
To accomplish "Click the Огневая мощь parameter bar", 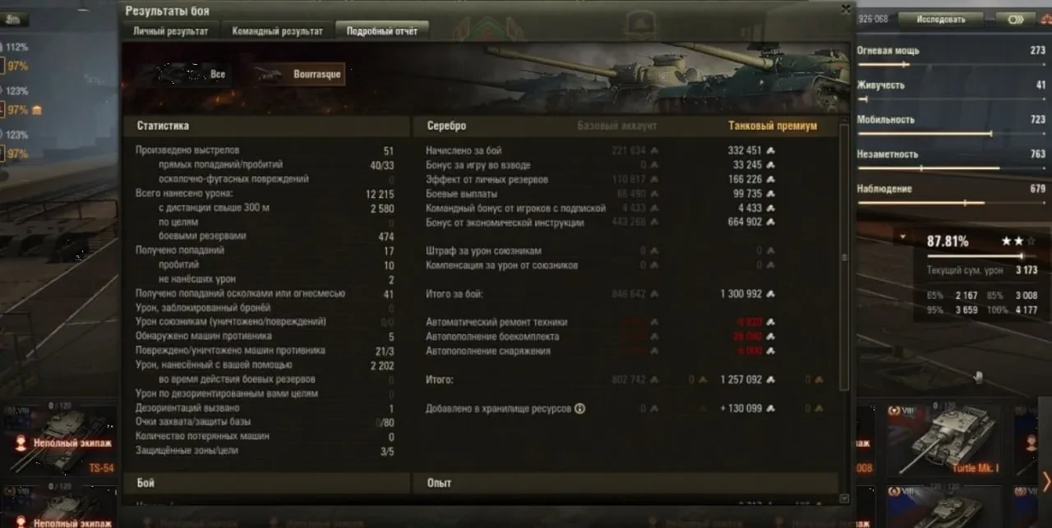I will click(951, 64).
